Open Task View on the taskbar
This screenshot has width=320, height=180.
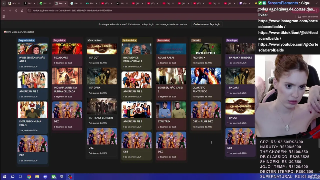[x=20, y=177]
